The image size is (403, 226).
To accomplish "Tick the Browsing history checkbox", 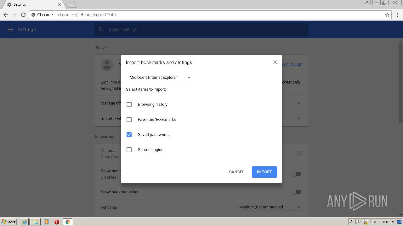I will coord(129,105).
